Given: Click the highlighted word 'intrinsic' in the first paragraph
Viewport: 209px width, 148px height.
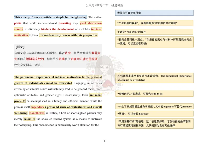Looking at the screenshot, I should pyautogui.click(x=96, y=29).
